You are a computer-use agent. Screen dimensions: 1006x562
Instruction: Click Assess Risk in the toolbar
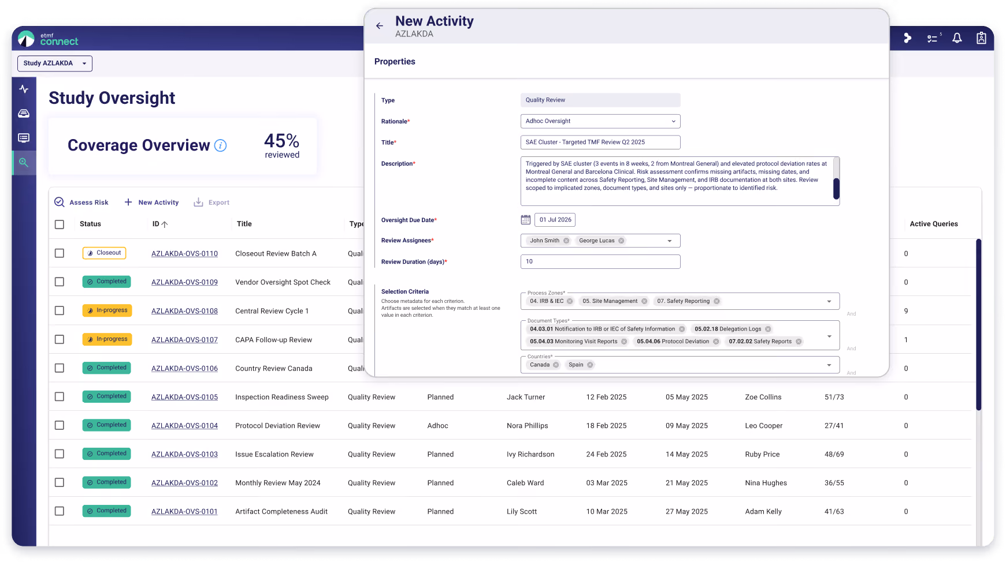tap(81, 203)
